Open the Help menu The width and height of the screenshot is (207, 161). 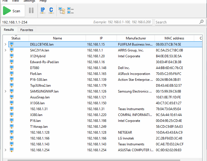(43, 1)
